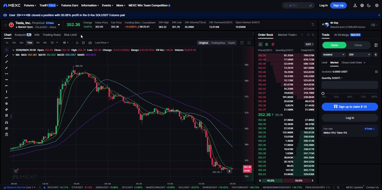Open language selection globe icon
This screenshot has width=382, height=190.
tap(362, 5)
